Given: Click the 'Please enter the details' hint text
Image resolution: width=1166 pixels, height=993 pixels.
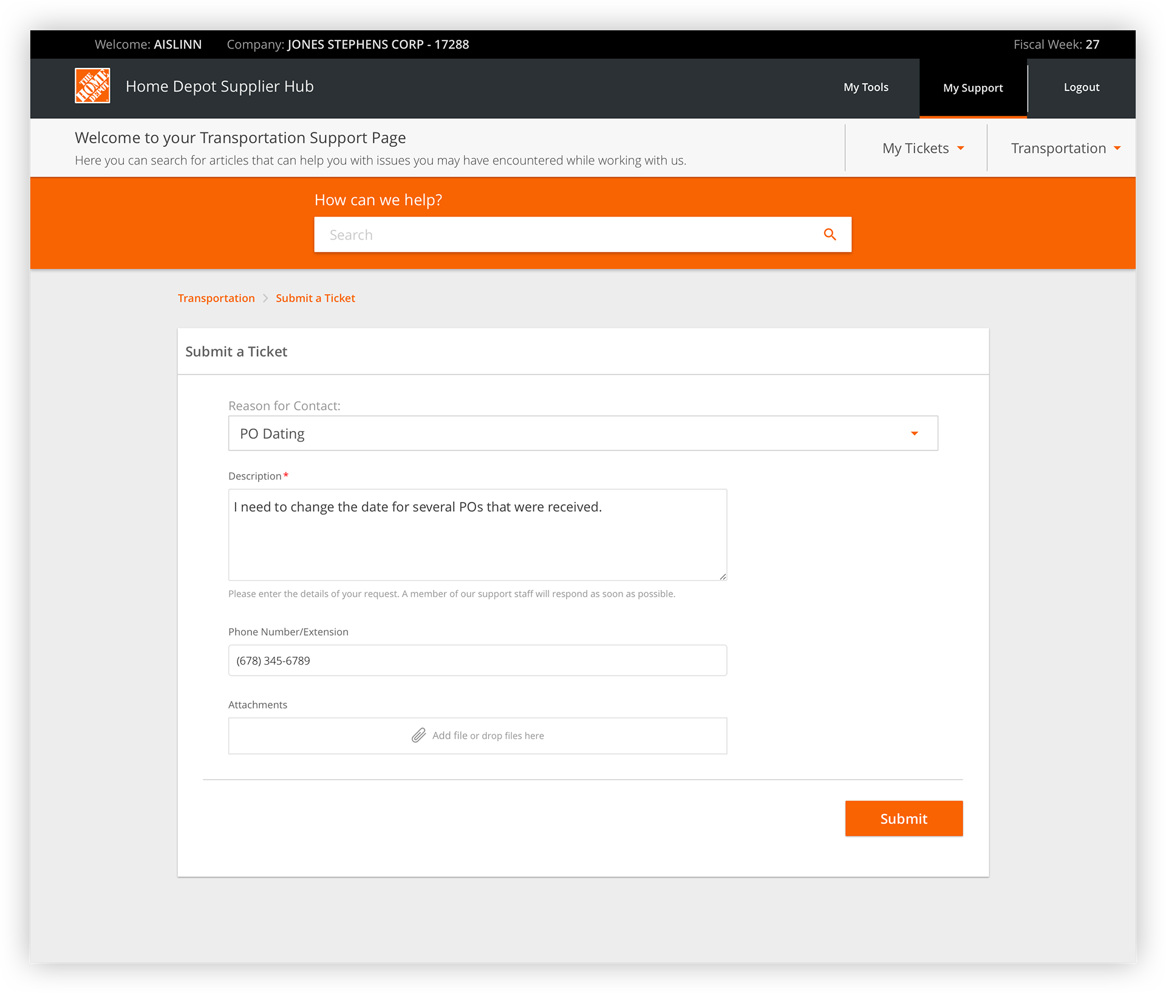Looking at the screenshot, I should [x=452, y=594].
